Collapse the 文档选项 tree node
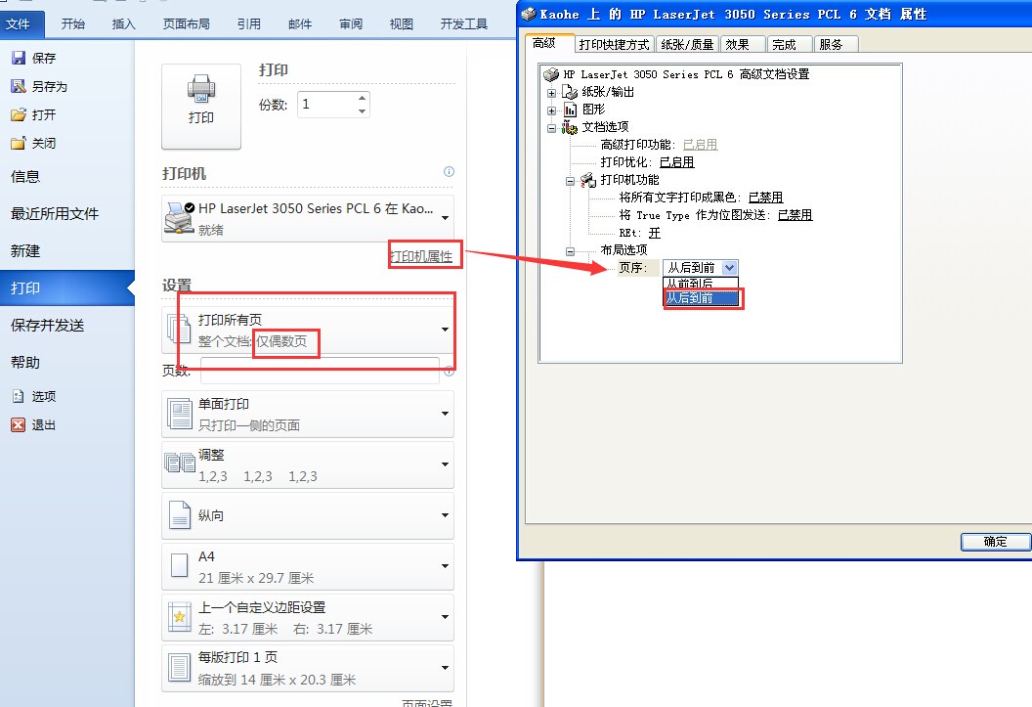Screen dimensions: 1032x707 click(551, 128)
